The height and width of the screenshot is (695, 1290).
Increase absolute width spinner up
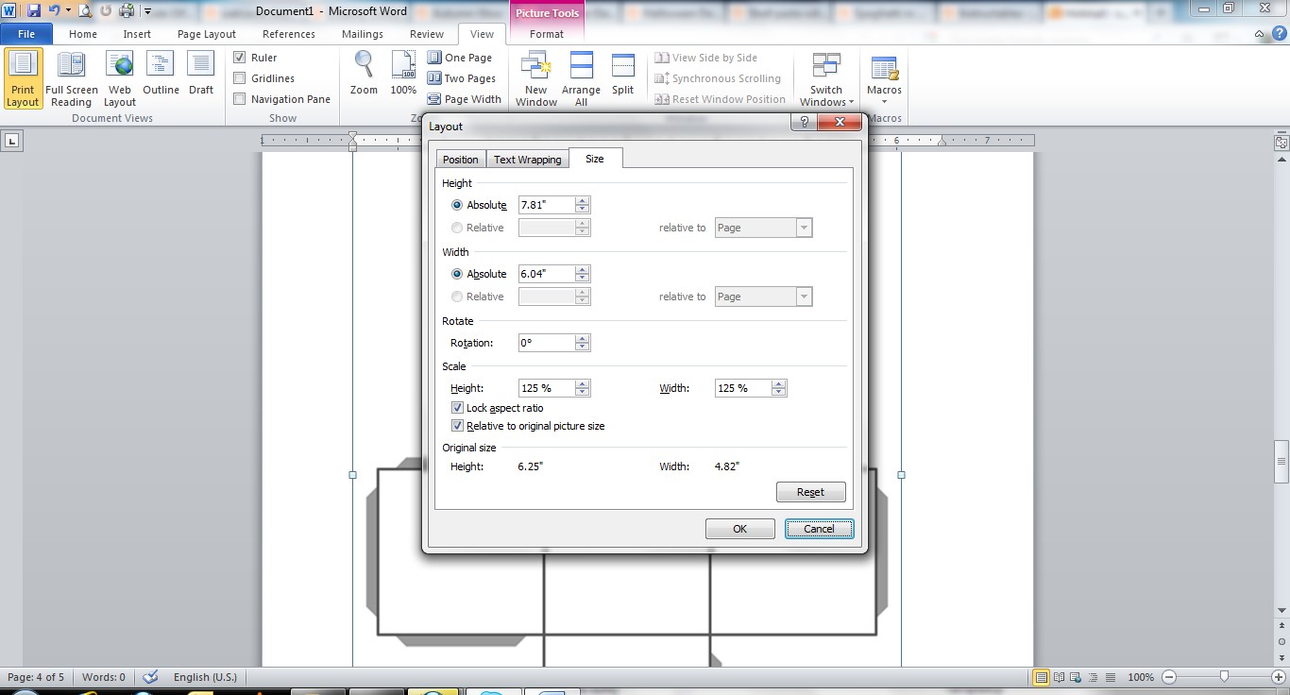(x=583, y=270)
